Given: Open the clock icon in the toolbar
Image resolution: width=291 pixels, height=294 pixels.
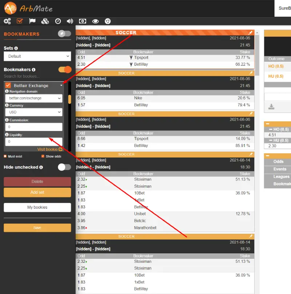Looking at the screenshot, I should point(58,21).
